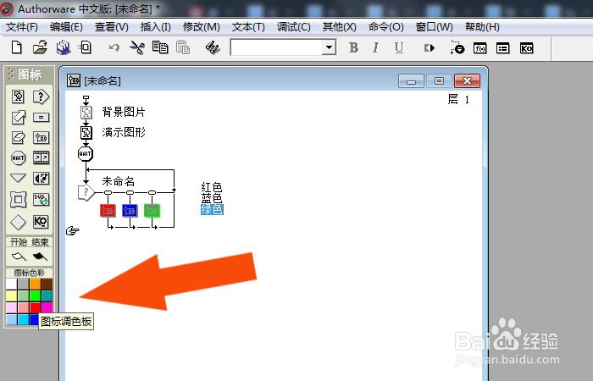
Task: Select the Knowledge Object icon in palette
Action: [41, 222]
